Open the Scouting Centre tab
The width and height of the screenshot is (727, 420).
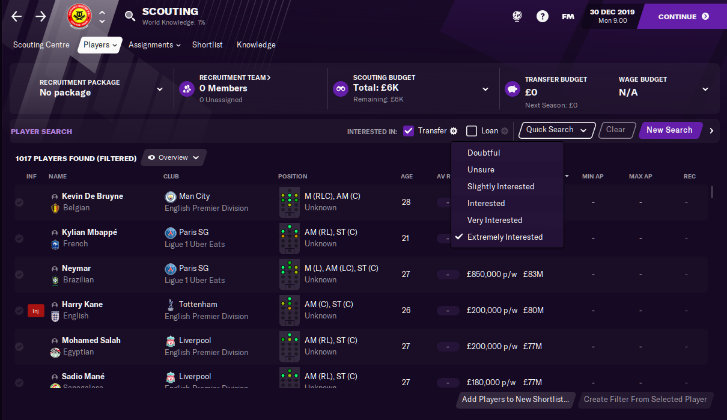[x=41, y=45]
